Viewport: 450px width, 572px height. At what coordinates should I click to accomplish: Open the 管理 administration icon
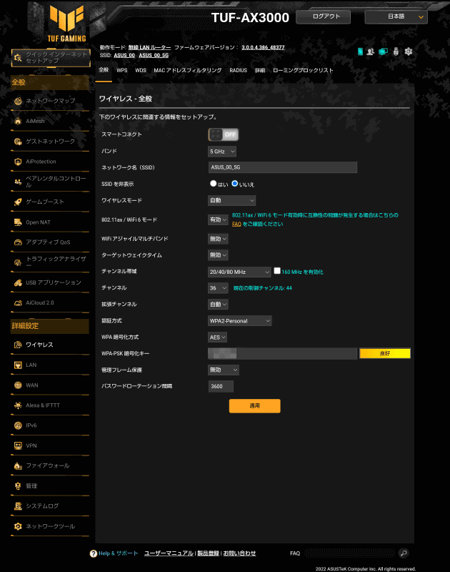click(18, 486)
